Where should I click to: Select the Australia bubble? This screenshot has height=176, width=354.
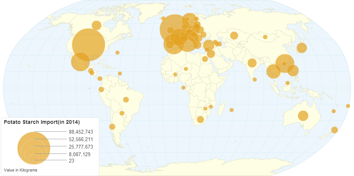(303, 116)
